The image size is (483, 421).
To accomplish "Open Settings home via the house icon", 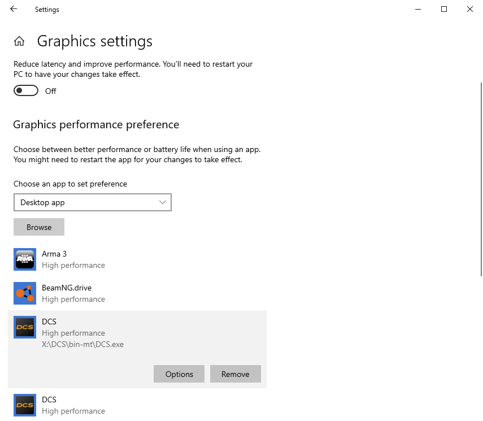I will click(19, 41).
